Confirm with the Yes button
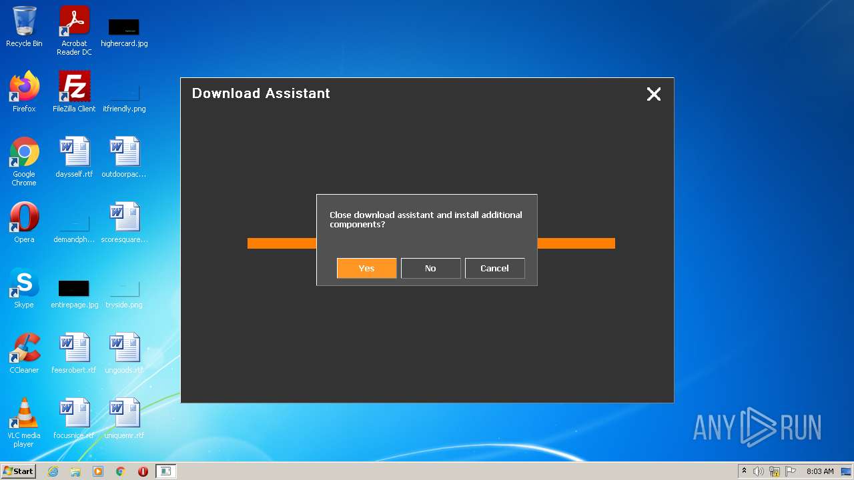Screen dimensions: 854x480 (x=366, y=268)
